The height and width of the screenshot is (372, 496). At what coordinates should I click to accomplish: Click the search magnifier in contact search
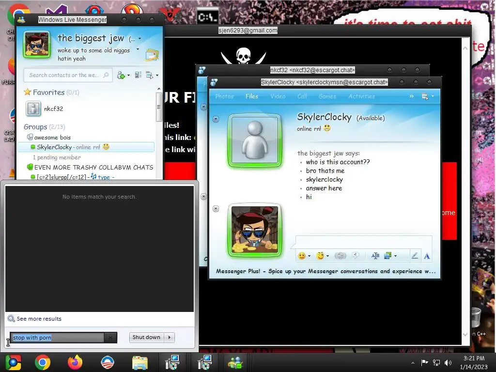[x=106, y=75]
